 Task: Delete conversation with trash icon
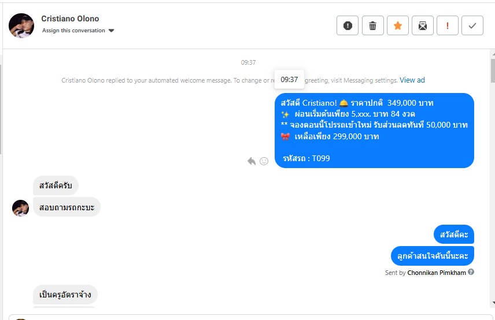pyautogui.click(x=372, y=25)
